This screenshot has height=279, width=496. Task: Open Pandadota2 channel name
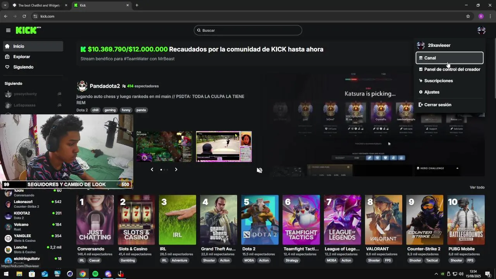[x=105, y=86]
